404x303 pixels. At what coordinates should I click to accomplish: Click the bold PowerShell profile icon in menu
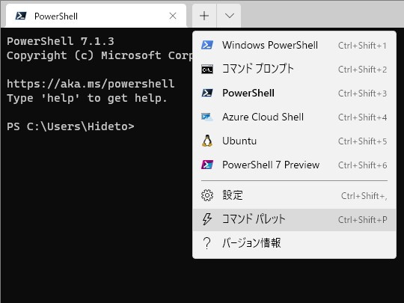pos(207,93)
